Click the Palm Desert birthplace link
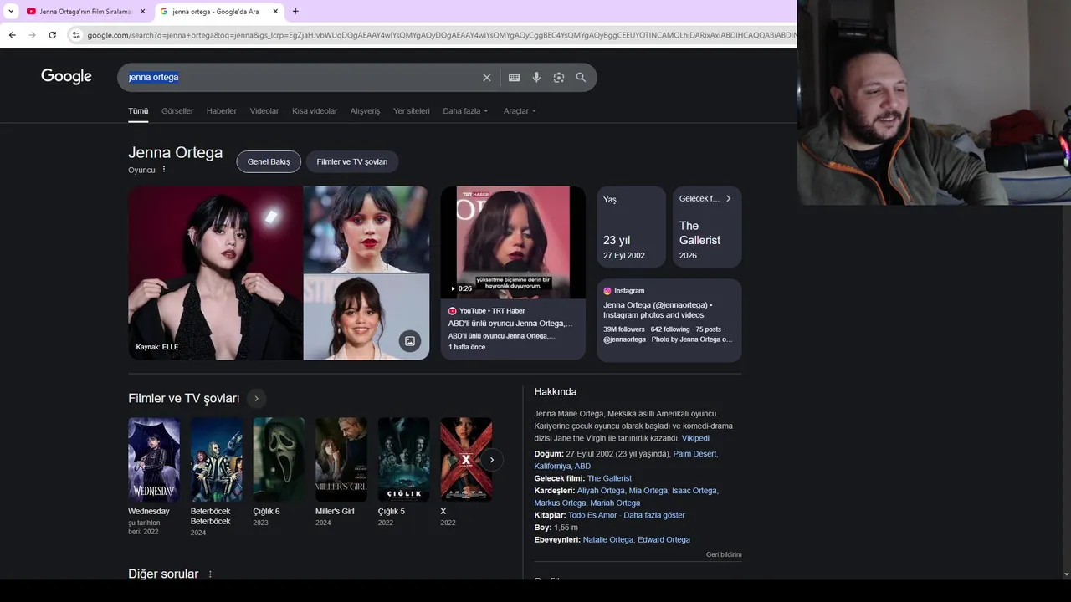The image size is (1071, 602). [695, 454]
